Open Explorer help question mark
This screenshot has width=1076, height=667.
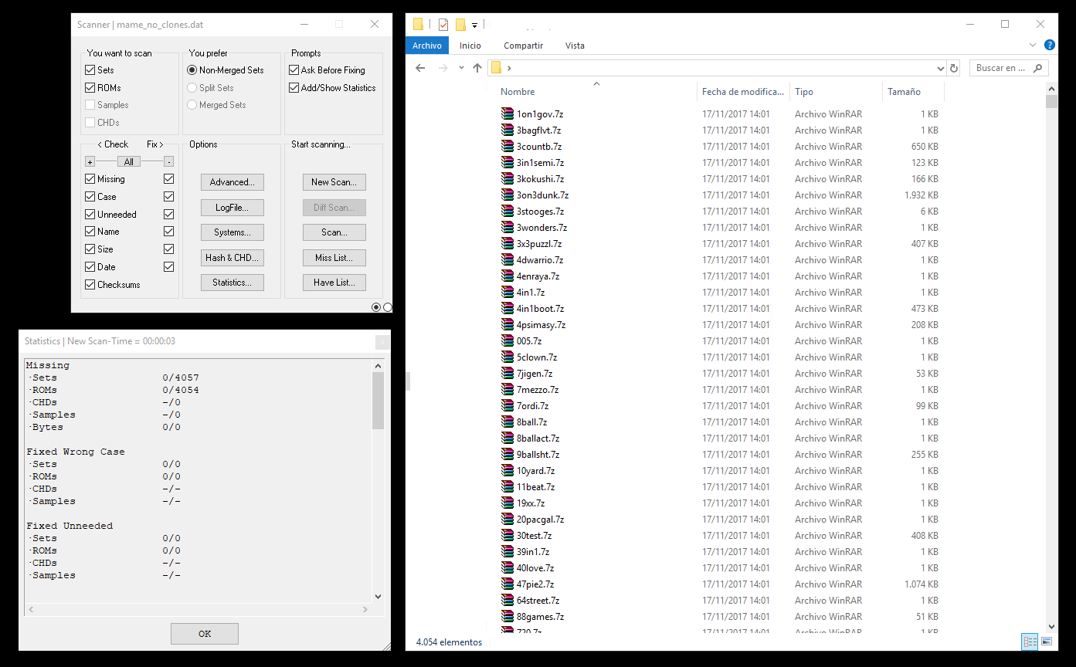(x=1050, y=46)
